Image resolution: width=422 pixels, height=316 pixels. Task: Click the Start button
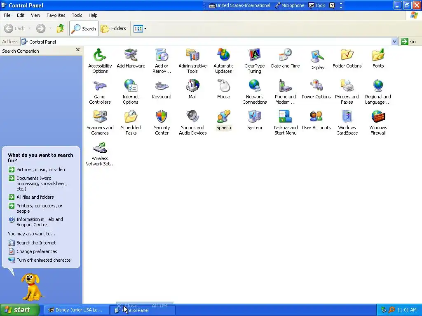pyautogui.click(x=20, y=310)
